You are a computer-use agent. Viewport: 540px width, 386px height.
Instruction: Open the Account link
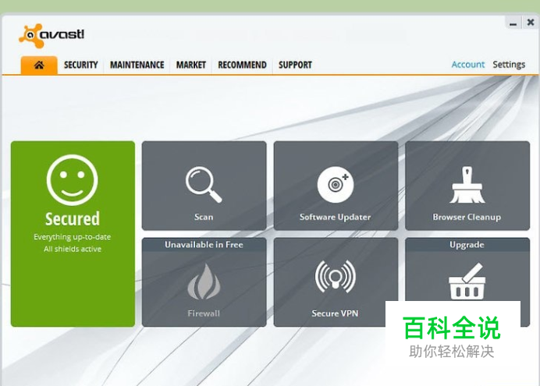(x=468, y=65)
